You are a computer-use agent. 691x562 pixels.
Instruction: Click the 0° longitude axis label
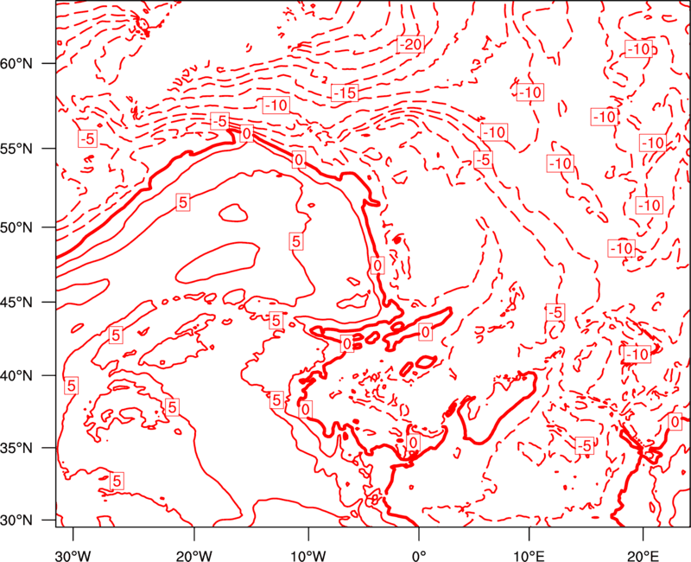click(x=419, y=555)
